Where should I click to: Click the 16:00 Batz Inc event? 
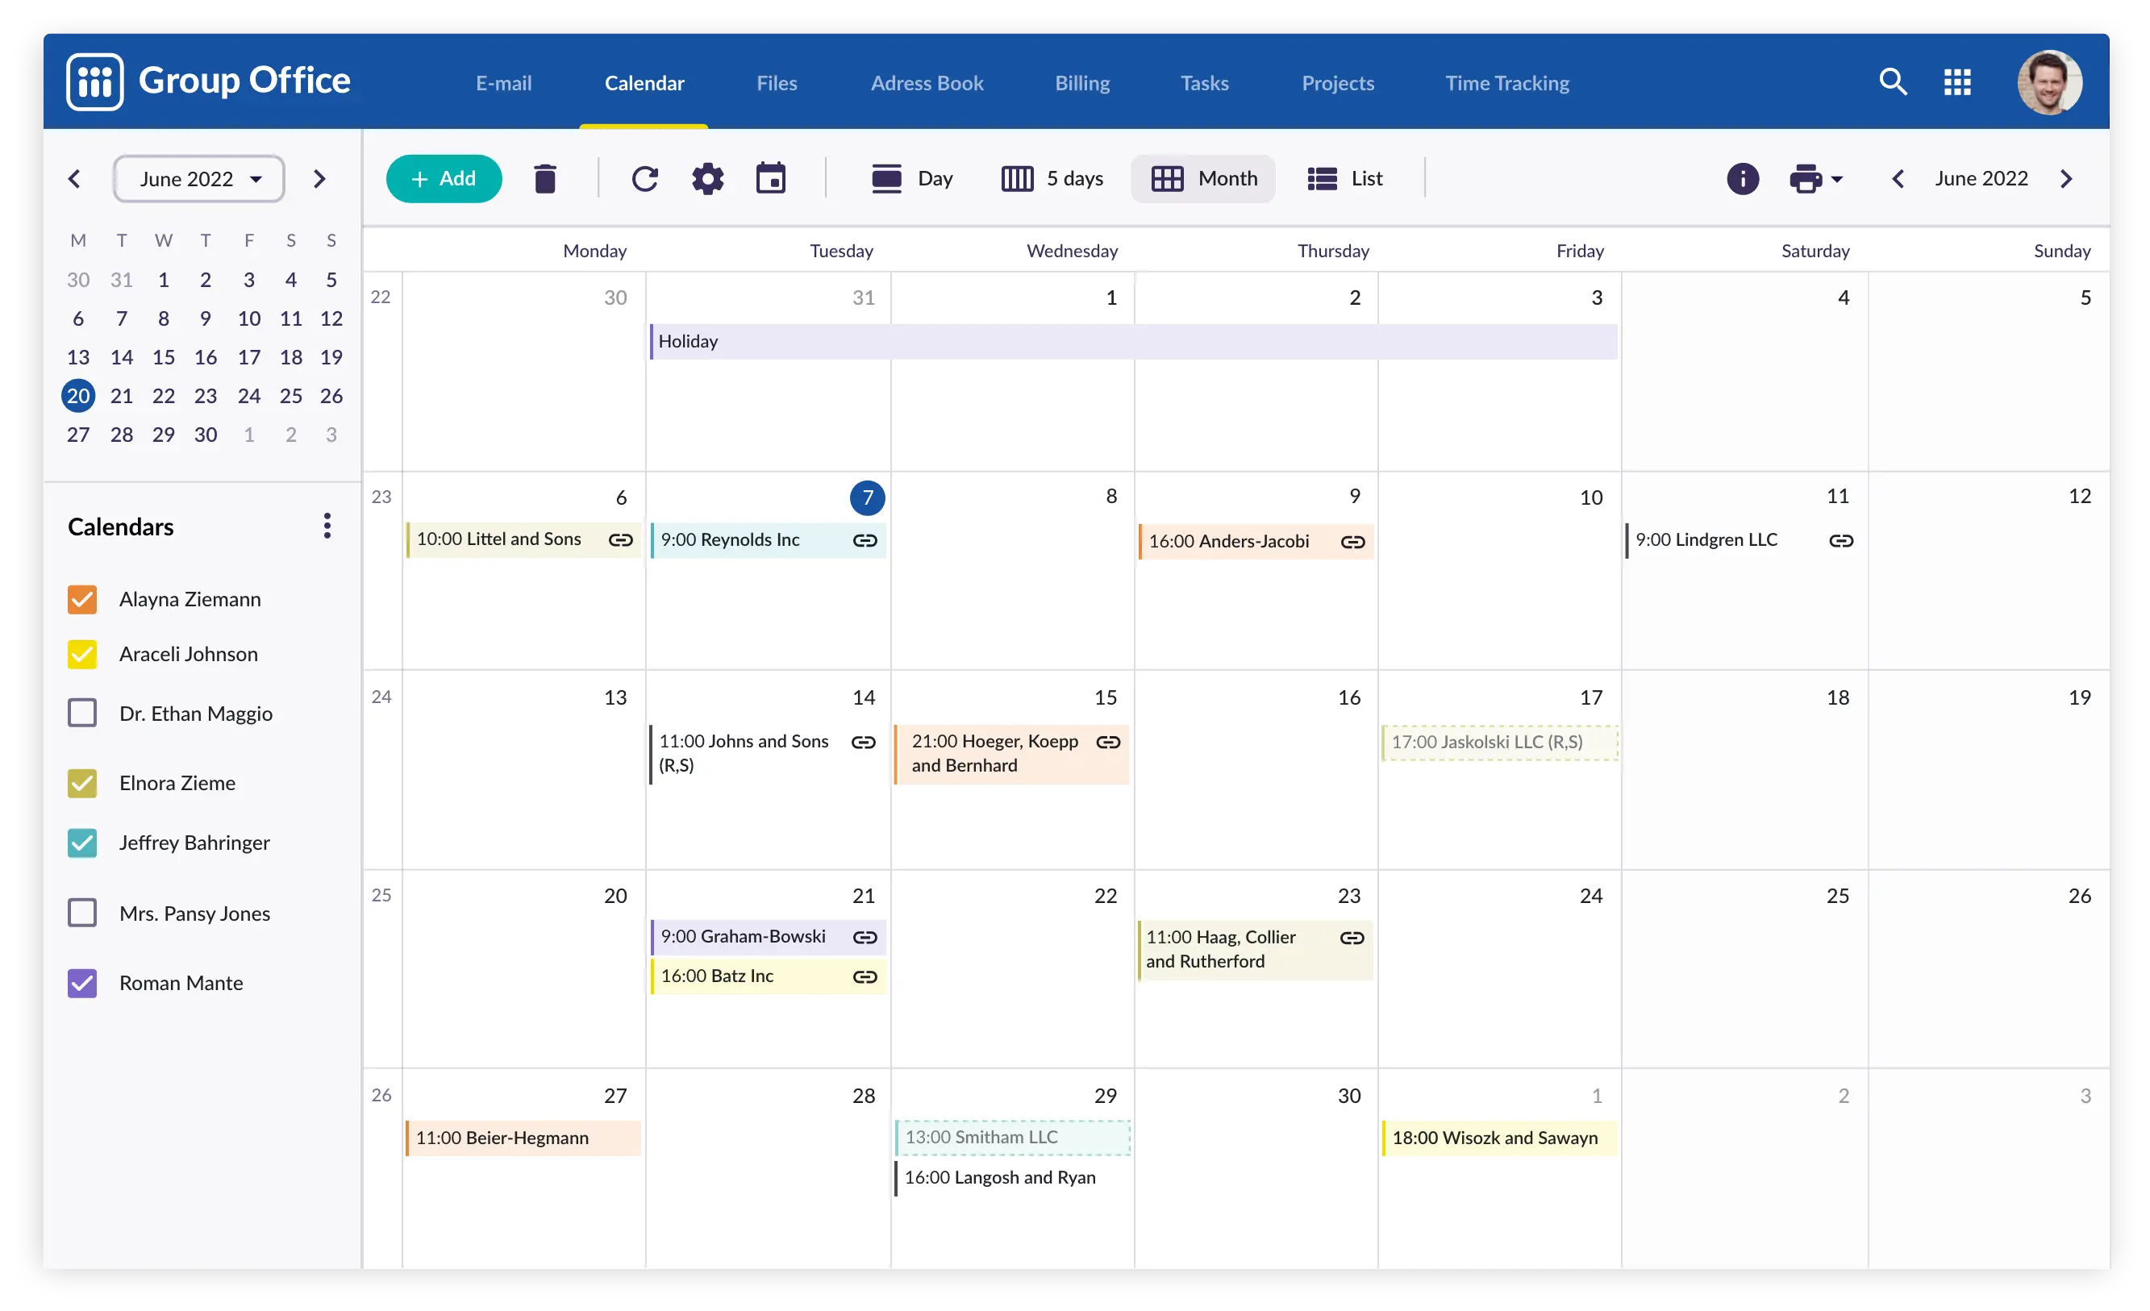763,975
